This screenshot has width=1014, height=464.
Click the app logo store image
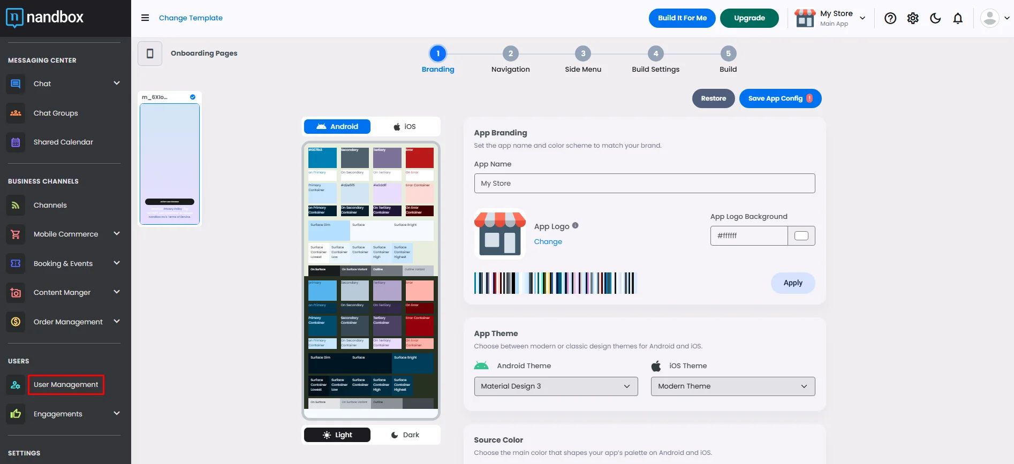pos(500,234)
